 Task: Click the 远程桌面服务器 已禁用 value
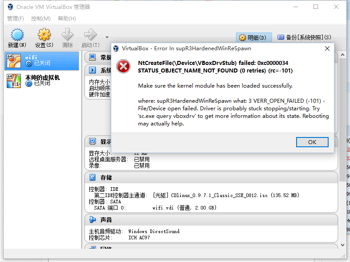coord(142,159)
